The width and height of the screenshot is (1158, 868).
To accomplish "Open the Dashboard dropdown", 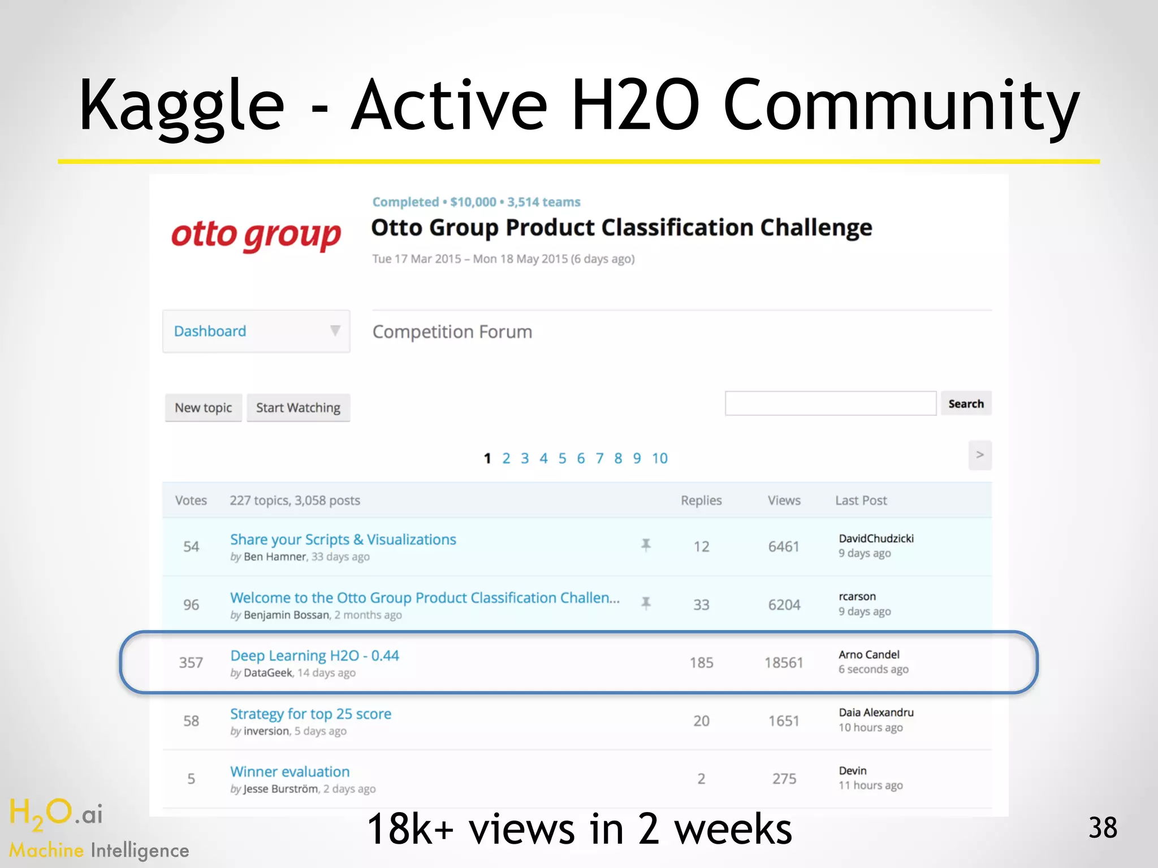I will click(256, 331).
